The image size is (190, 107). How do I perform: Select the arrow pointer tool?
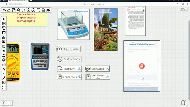click(x=4, y=19)
